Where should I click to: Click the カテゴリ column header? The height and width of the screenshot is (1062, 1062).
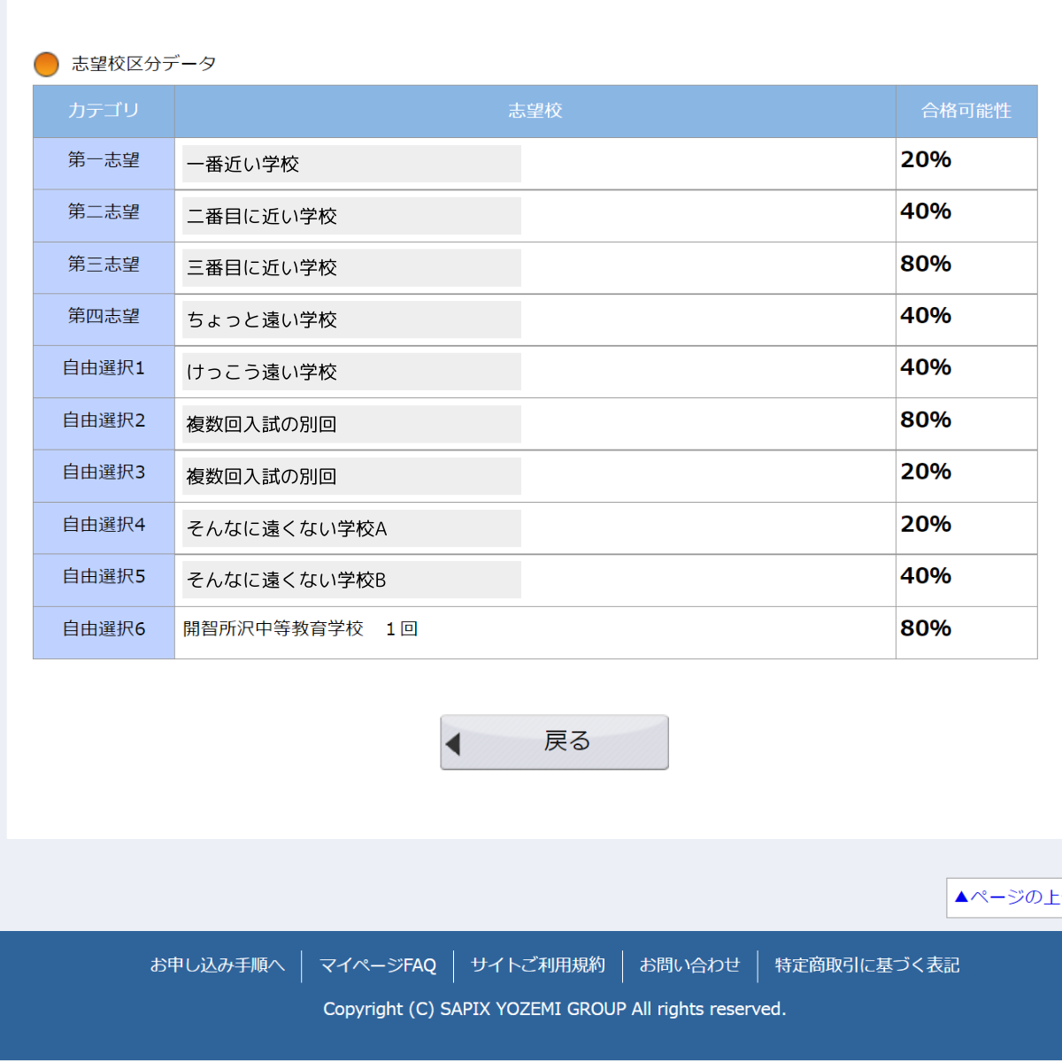103,111
